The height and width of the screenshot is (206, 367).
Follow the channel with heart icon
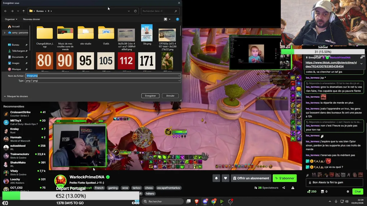coord(225,178)
